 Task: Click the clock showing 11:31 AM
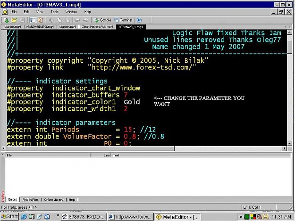click(281, 217)
